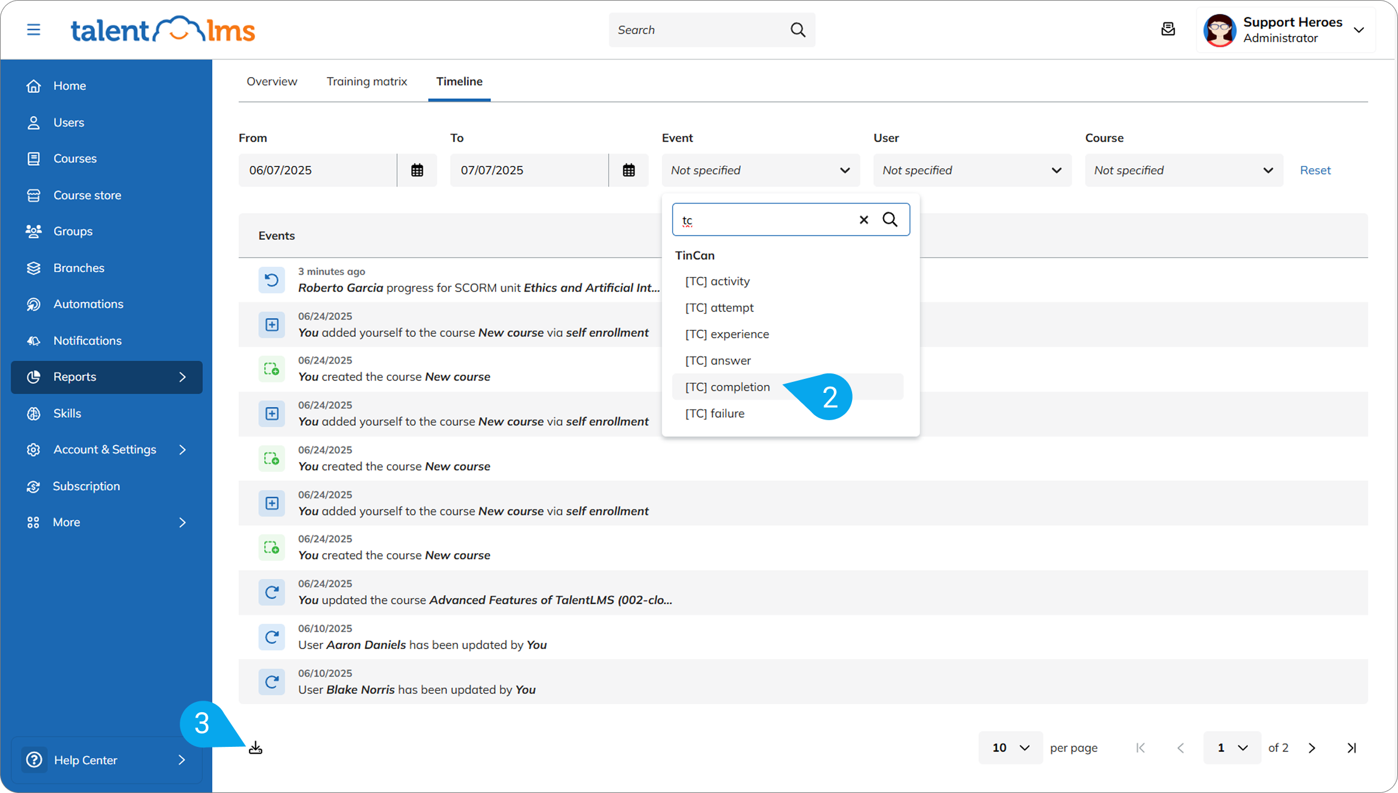Click the TalentLMS logo
This screenshot has width=1398, height=793.
pyautogui.click(x=163, y=29)
